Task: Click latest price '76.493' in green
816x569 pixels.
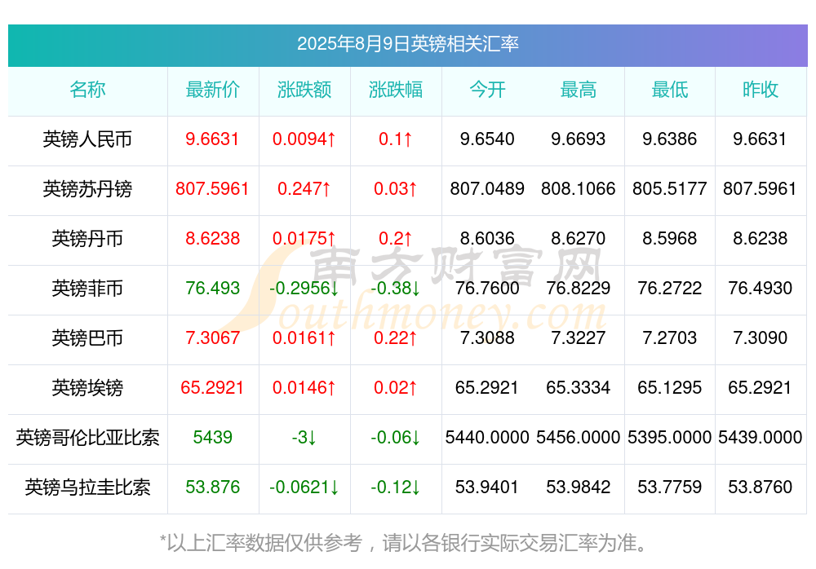Action: click(212, 288)
